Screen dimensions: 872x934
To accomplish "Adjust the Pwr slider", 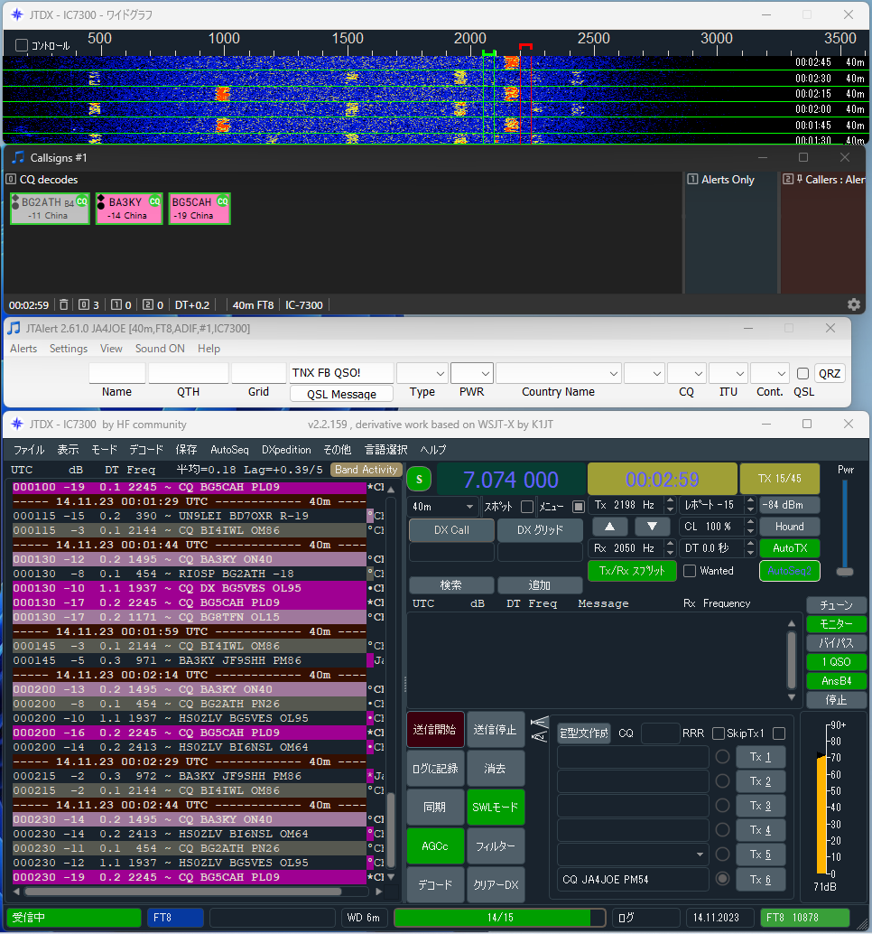I will click(845, 572).
